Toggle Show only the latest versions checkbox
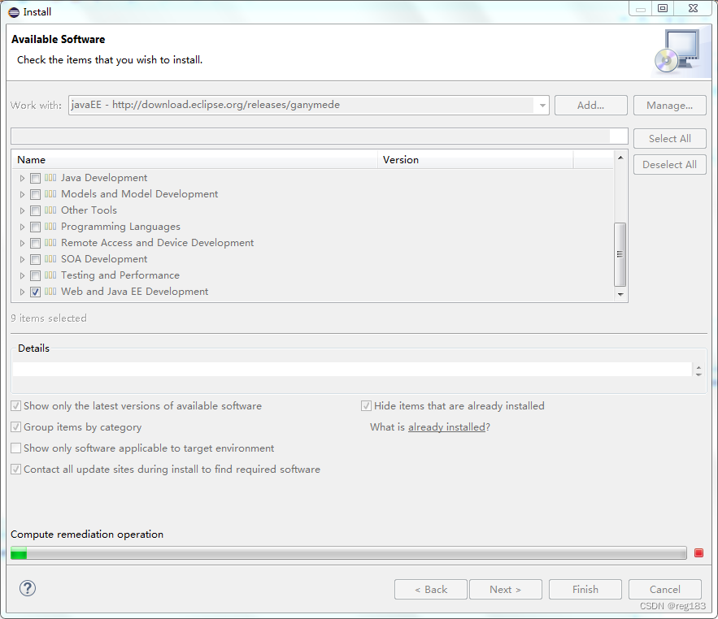The height and width of the screenshot is (619, 718). point(16,406)
